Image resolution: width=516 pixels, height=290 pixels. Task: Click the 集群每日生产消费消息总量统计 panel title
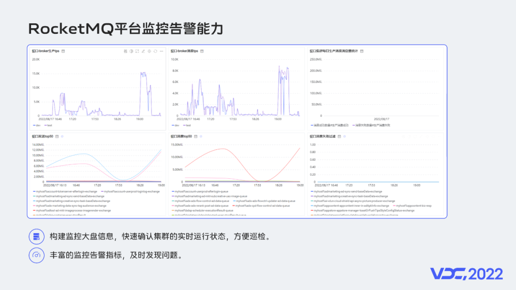point(333,51)
